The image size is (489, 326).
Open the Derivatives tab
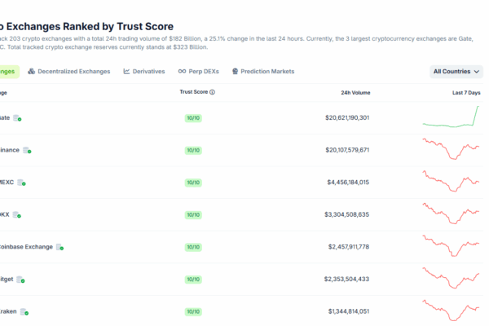[x=144, y=72]
